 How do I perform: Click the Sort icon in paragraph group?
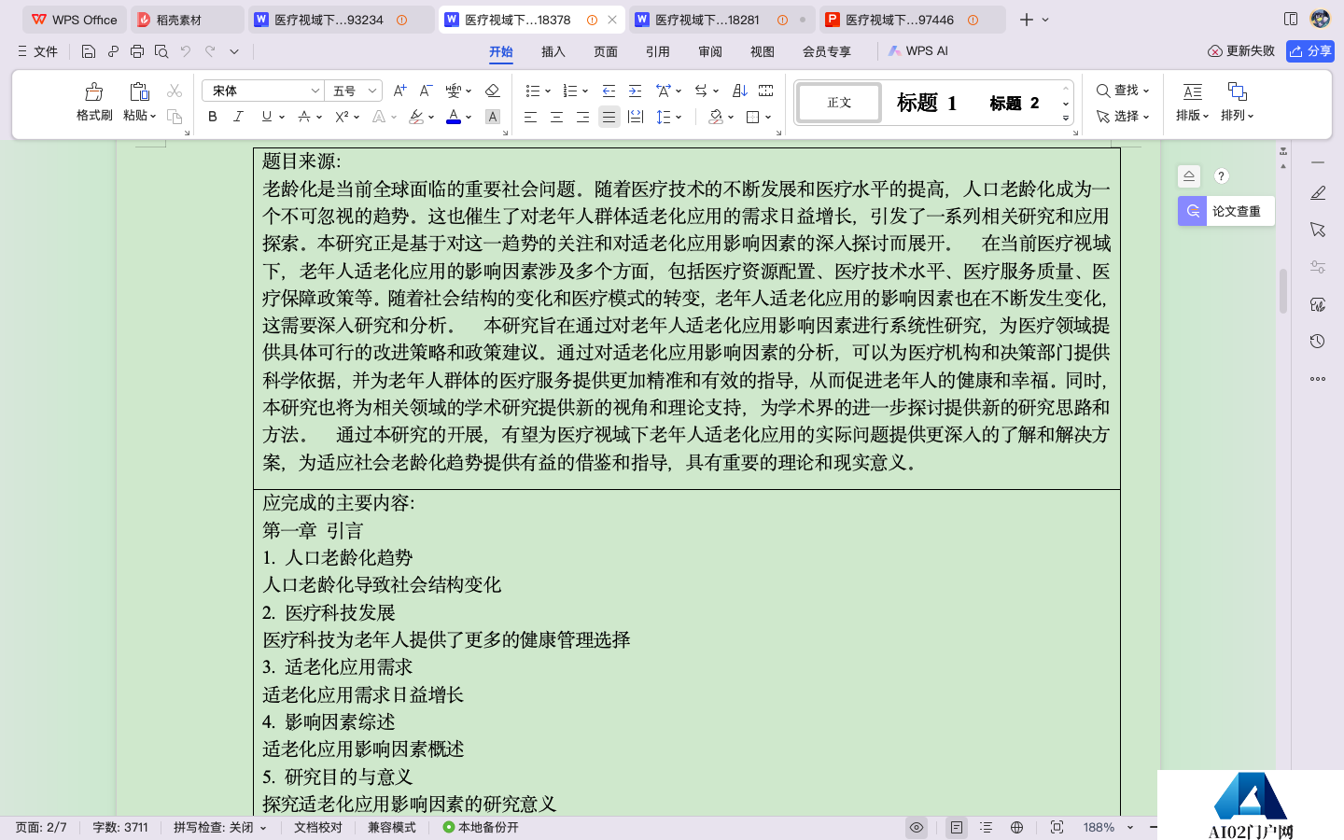tap(740, 91)
